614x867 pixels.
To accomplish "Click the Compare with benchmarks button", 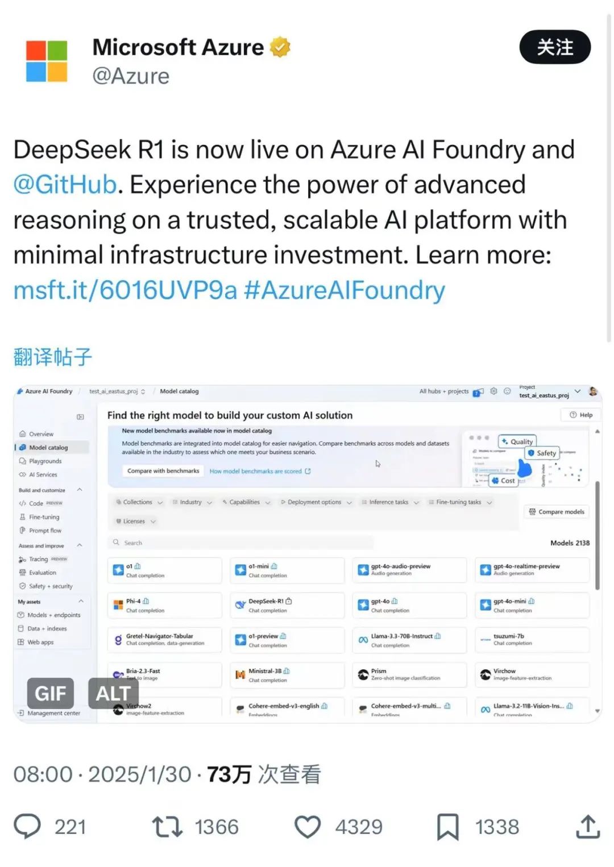I will (x=163, y=471).
